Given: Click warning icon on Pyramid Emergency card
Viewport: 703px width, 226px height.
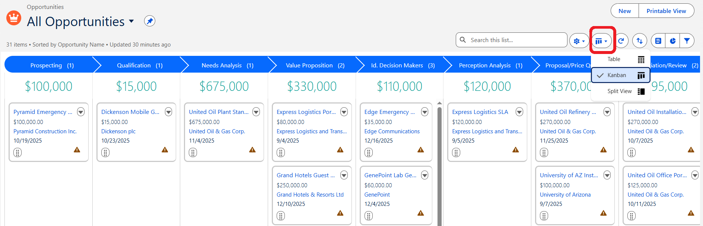Looking at the screenshot, I should click(77, 150).
